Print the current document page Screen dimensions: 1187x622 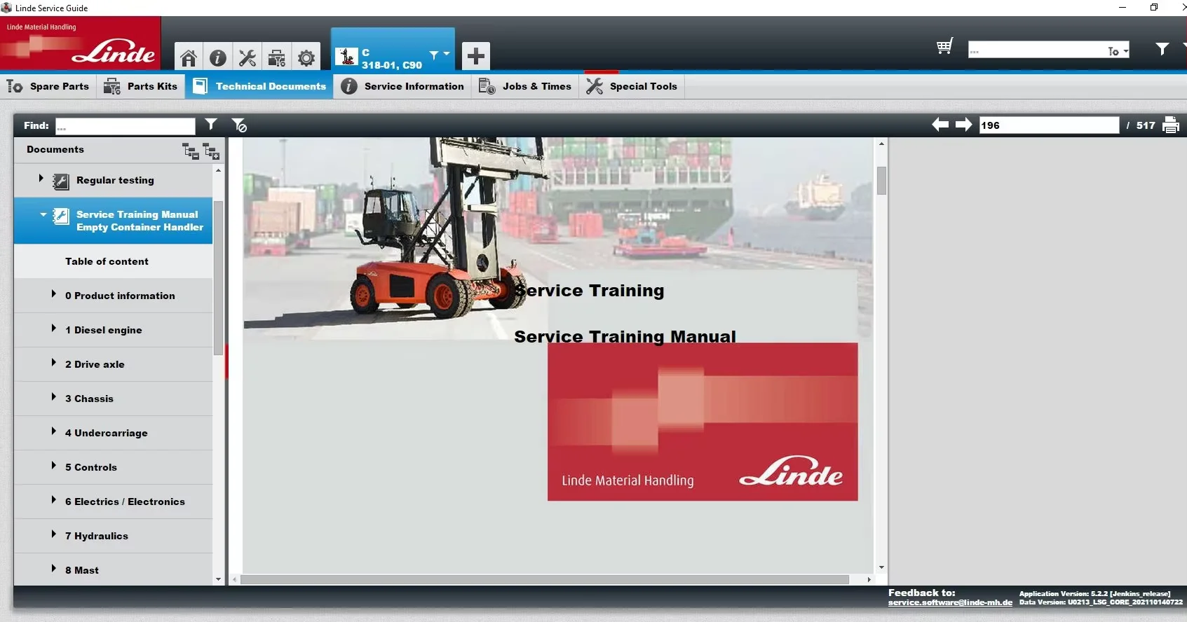point(1171,125)
